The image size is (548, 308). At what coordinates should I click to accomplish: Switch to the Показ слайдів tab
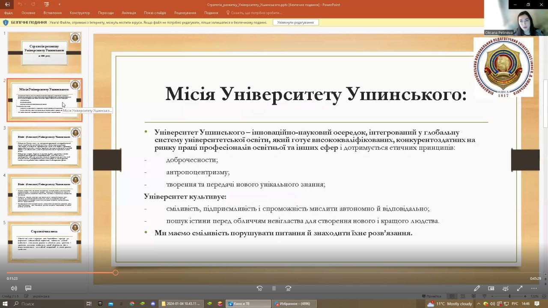pos(155,13)
